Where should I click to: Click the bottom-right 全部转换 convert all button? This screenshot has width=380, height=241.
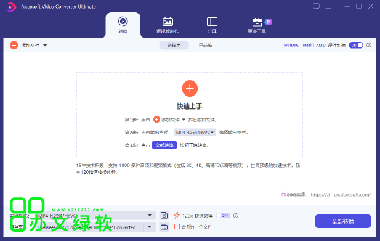pos(343,221)
